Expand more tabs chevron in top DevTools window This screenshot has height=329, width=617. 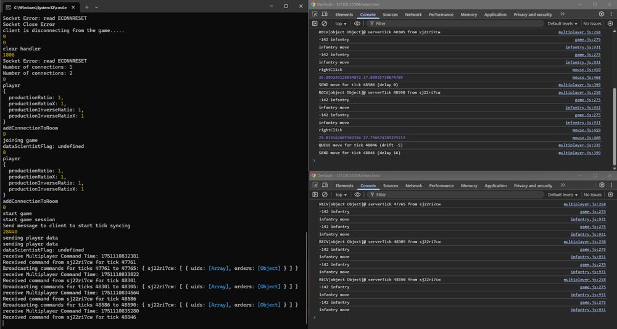(x=562, y=14)
